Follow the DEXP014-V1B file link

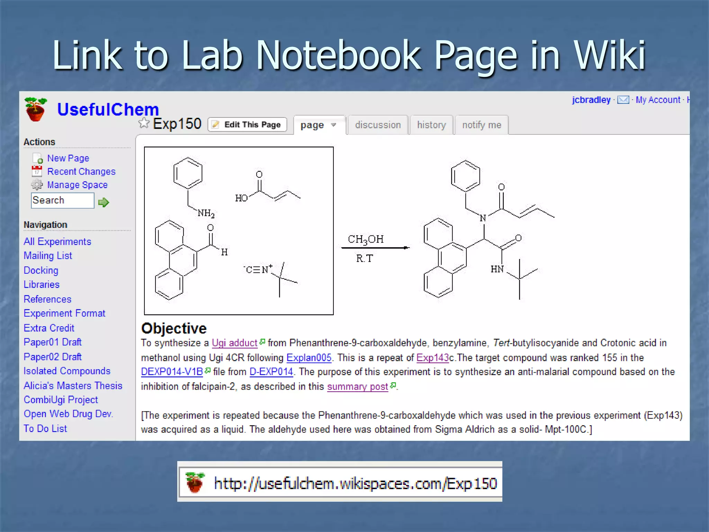[x=172, y=372]
